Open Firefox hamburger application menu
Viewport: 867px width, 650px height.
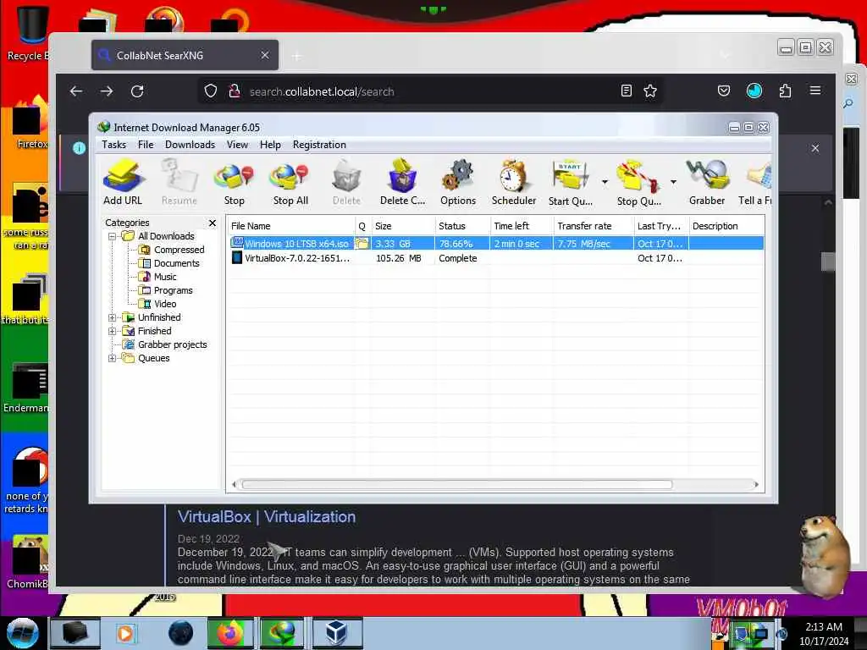pos(815,91)
